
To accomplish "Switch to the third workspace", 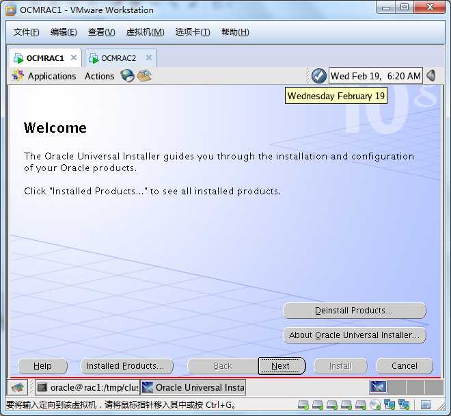I will [x=415, y=387].
